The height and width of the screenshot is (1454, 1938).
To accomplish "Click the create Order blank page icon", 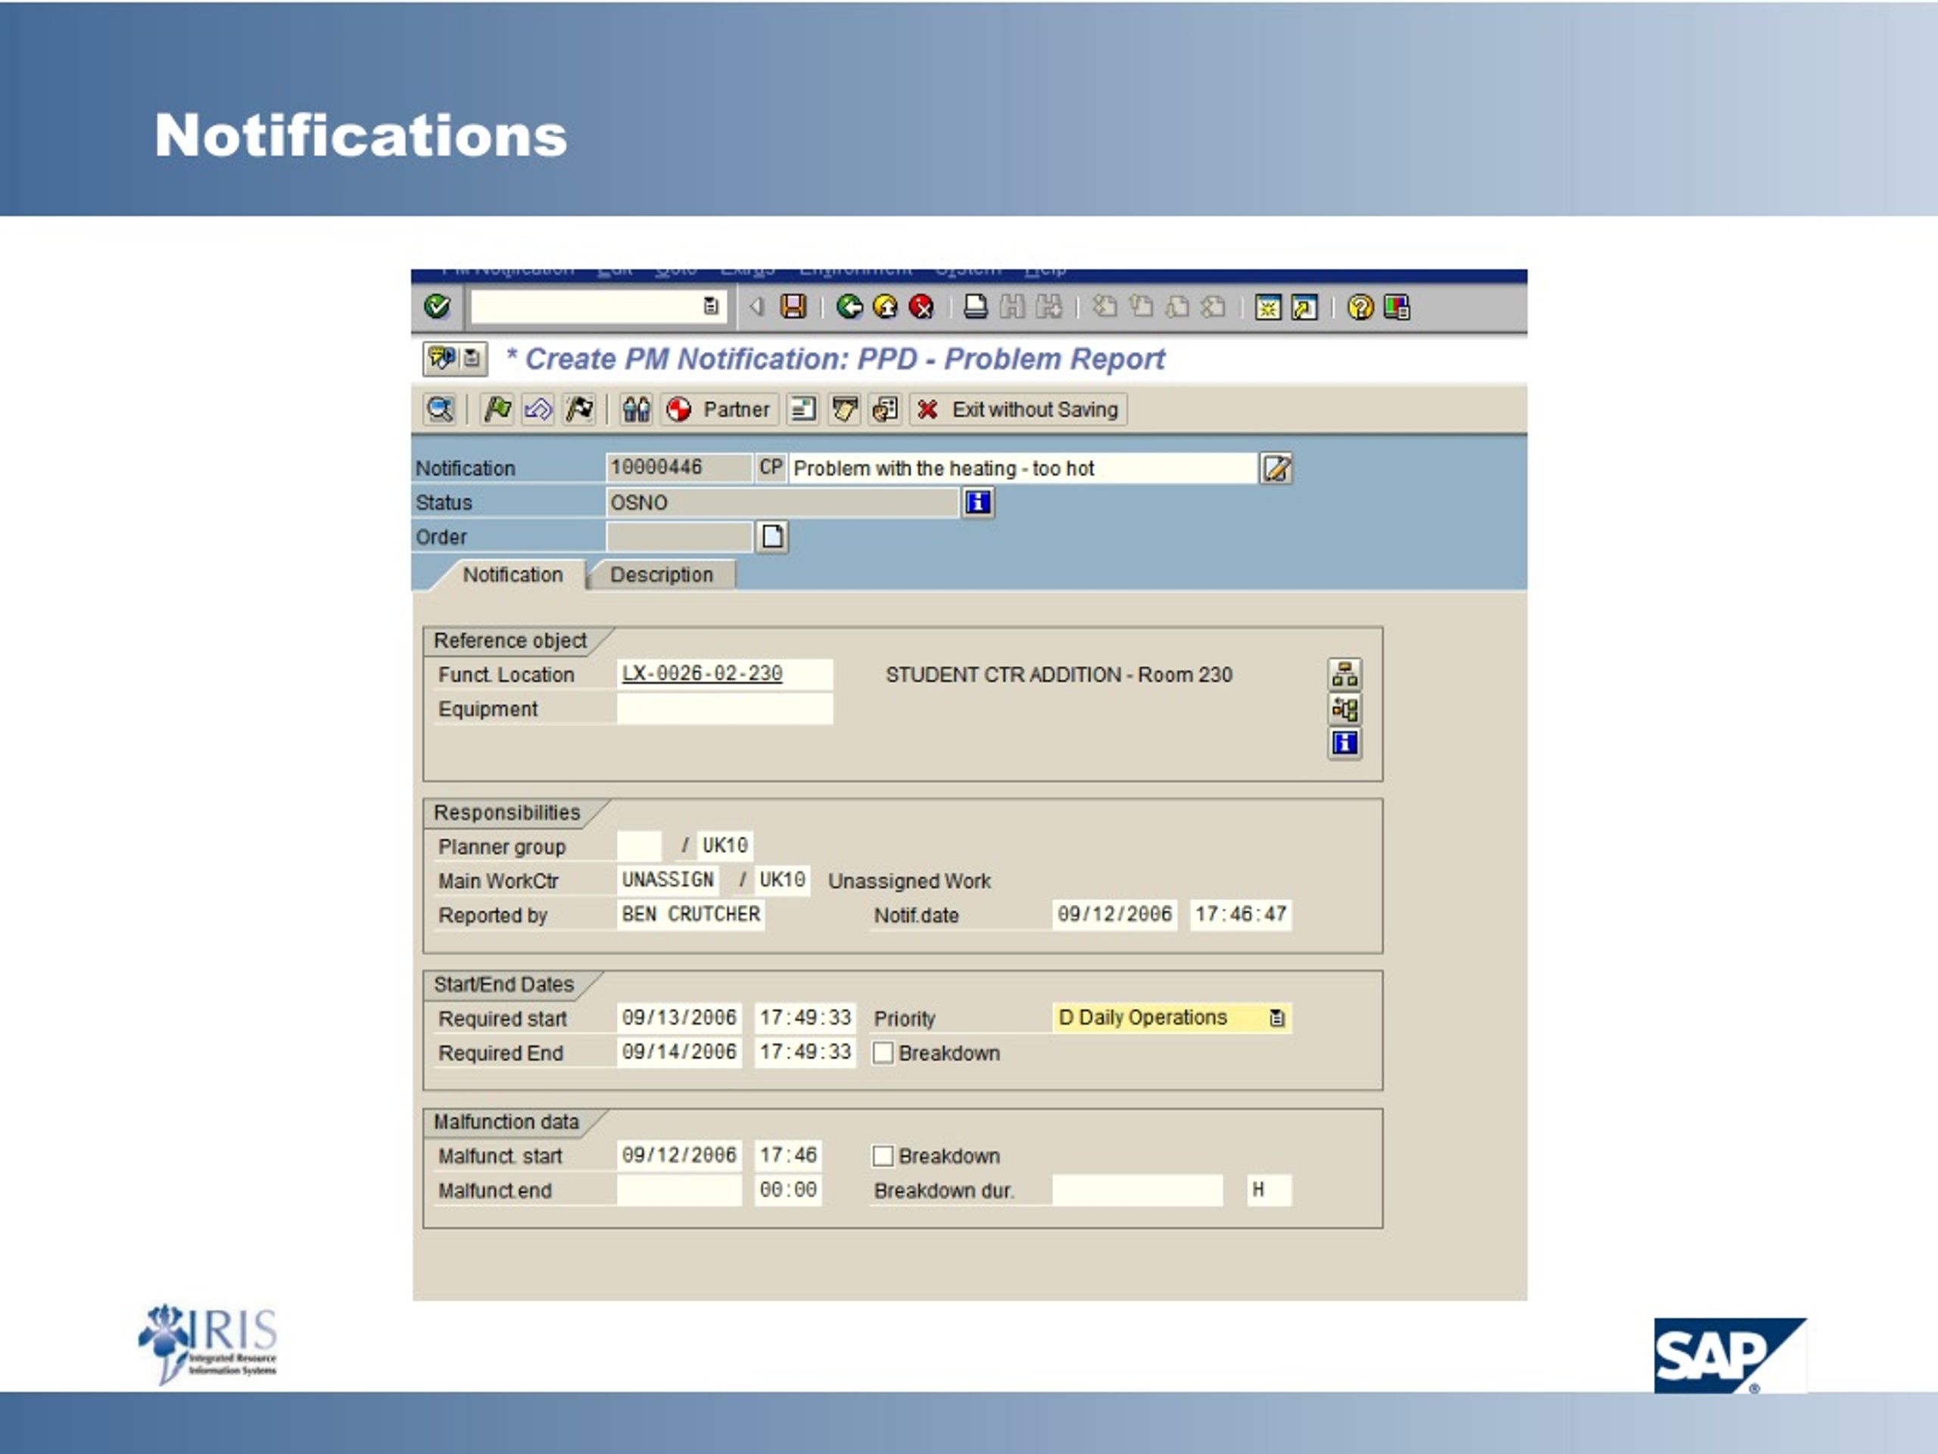I will (x=772, y=536).
